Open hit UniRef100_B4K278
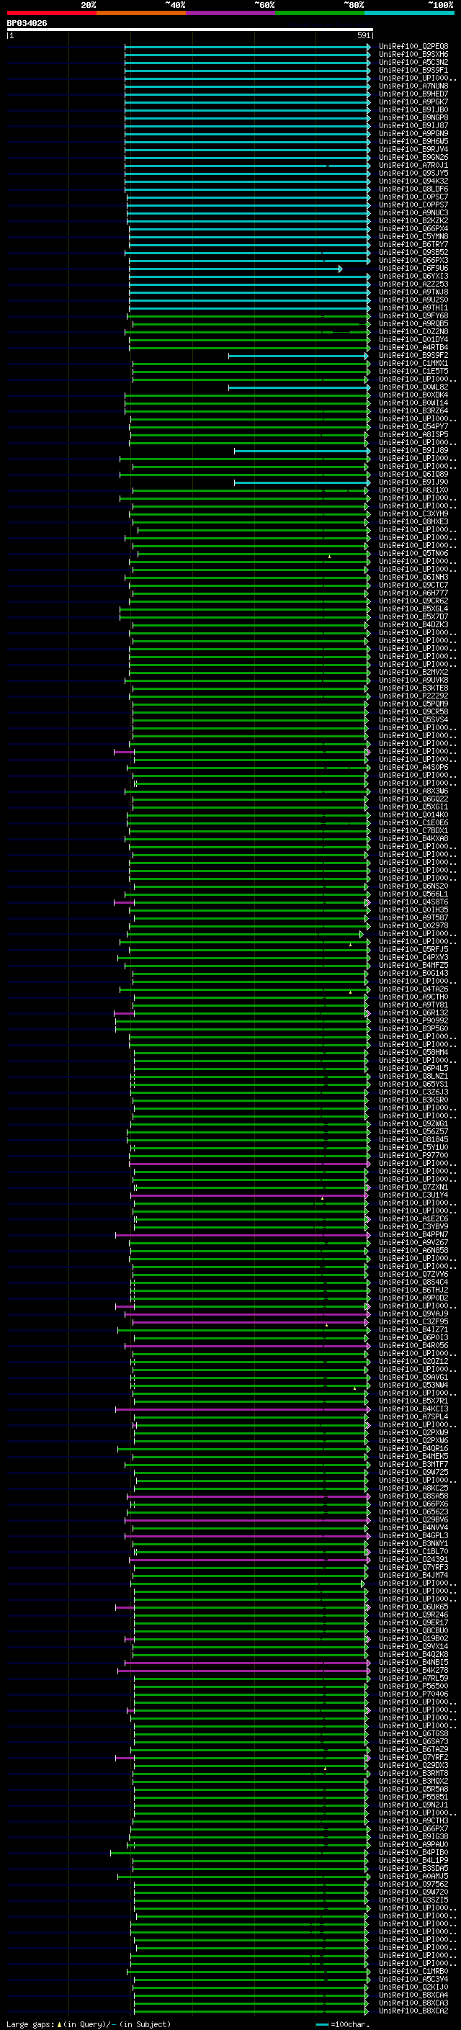The width and height of the screenshot is (461, 2030). tap(413, 1670)
